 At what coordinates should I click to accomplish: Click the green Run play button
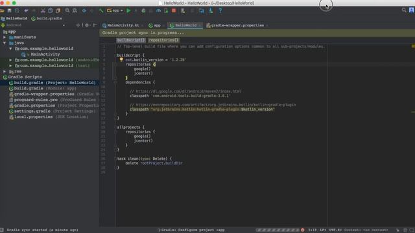(x=128, y=11)
